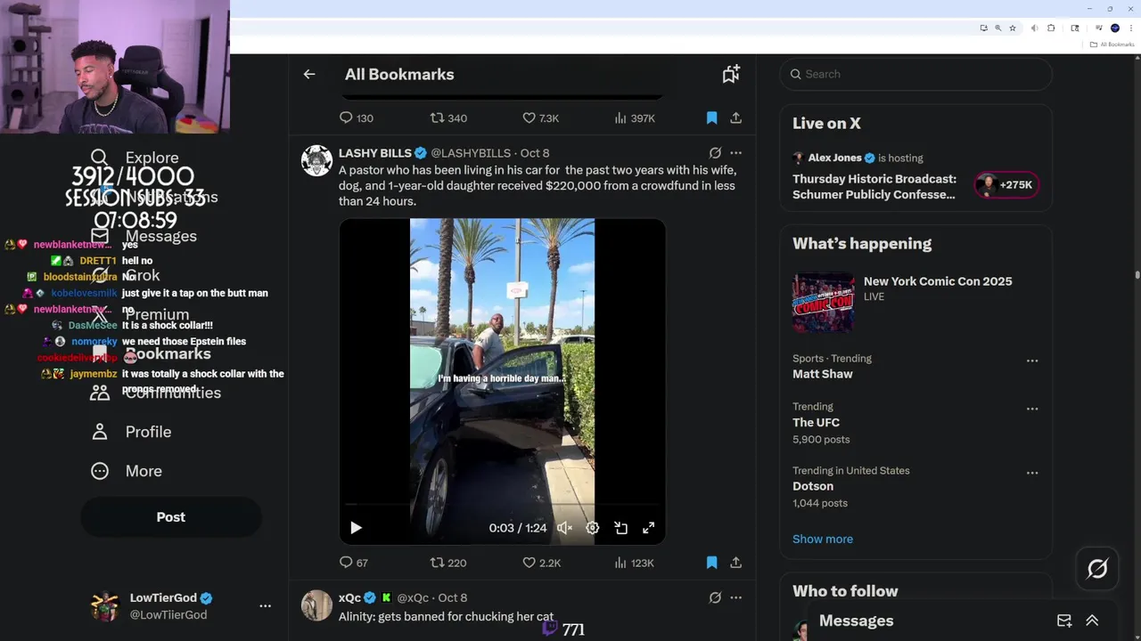Click the Post button
The height and width of the screenshot is (641, 1141).
171,517
